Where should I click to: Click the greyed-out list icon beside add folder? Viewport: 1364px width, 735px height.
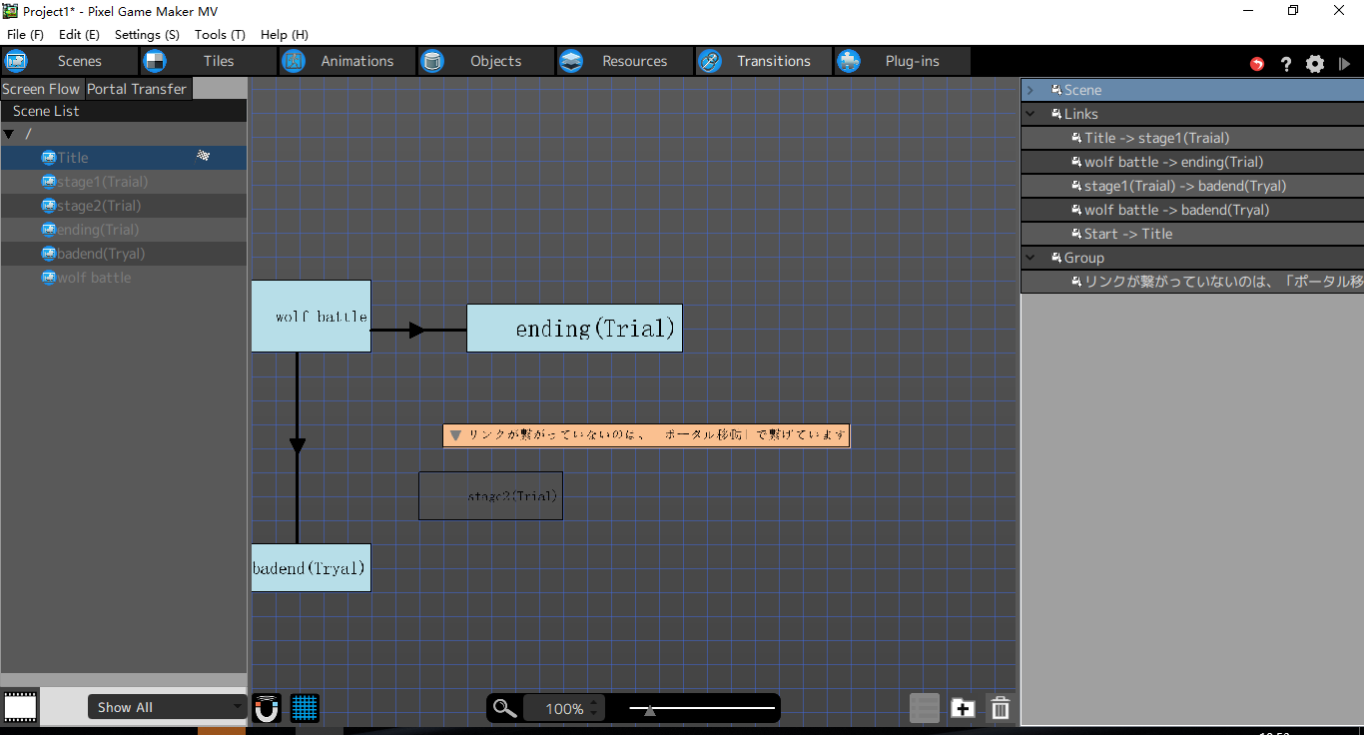925,708
